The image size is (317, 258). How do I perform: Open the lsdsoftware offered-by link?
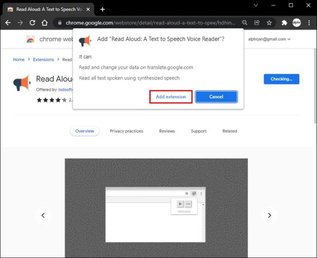pos(66,89)
